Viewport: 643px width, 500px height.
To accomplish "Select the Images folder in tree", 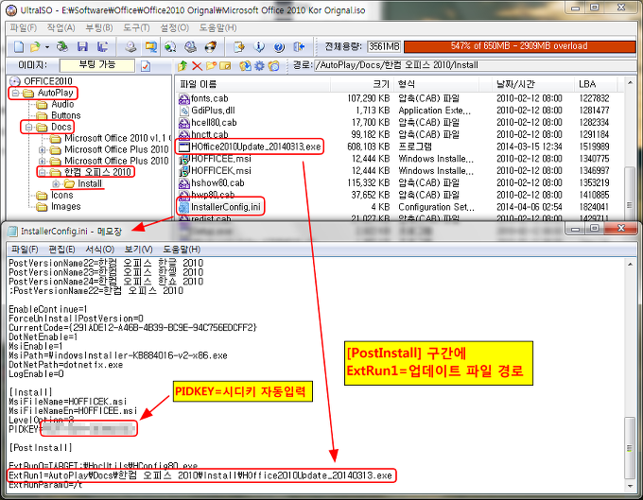I will [65, 207].
